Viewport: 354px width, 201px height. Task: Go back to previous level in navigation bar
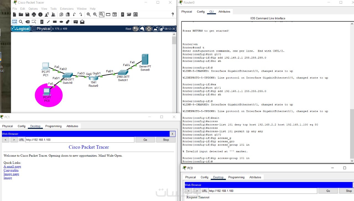pyautogui.click(x=136, y=29)
